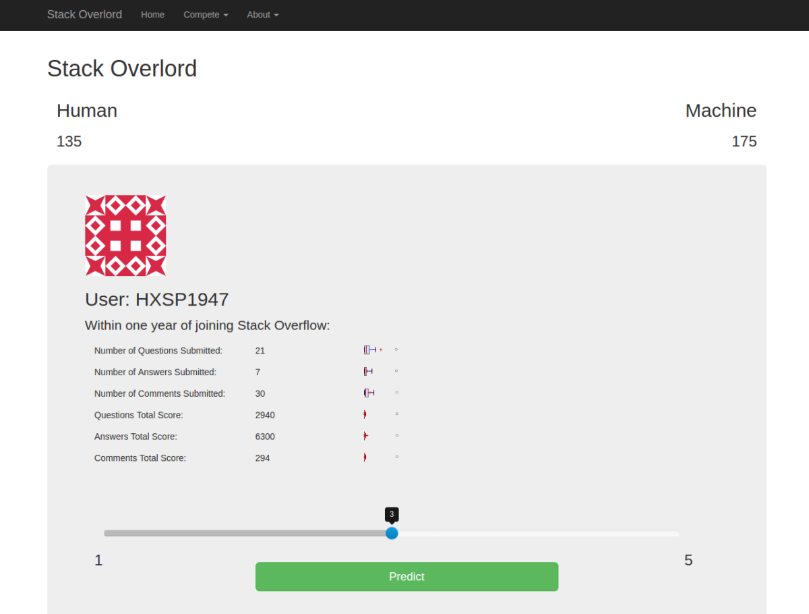Click the Stack Overlord navbar brand link

click(84, 14)
